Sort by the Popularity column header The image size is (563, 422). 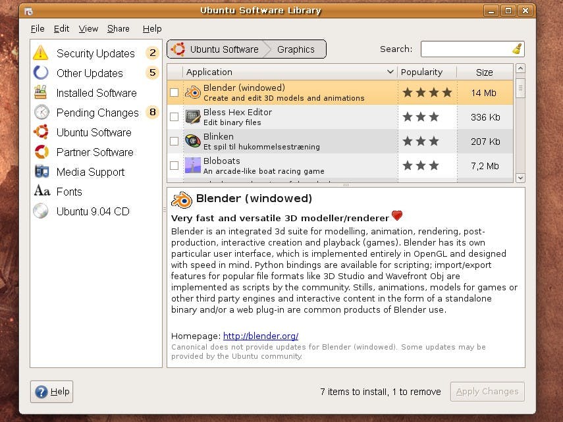[427, 72]
